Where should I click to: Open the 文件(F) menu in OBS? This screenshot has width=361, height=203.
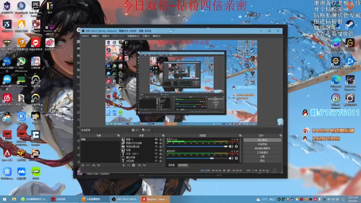point(85,36)
